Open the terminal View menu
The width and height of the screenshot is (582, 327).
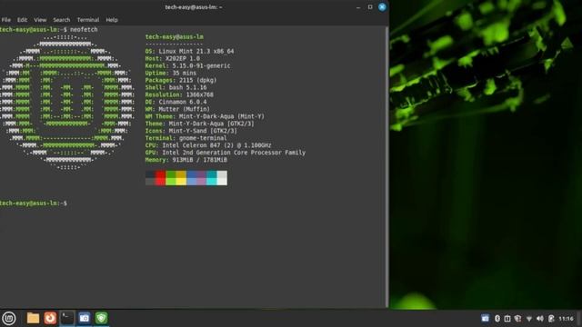tap(40, 20)
